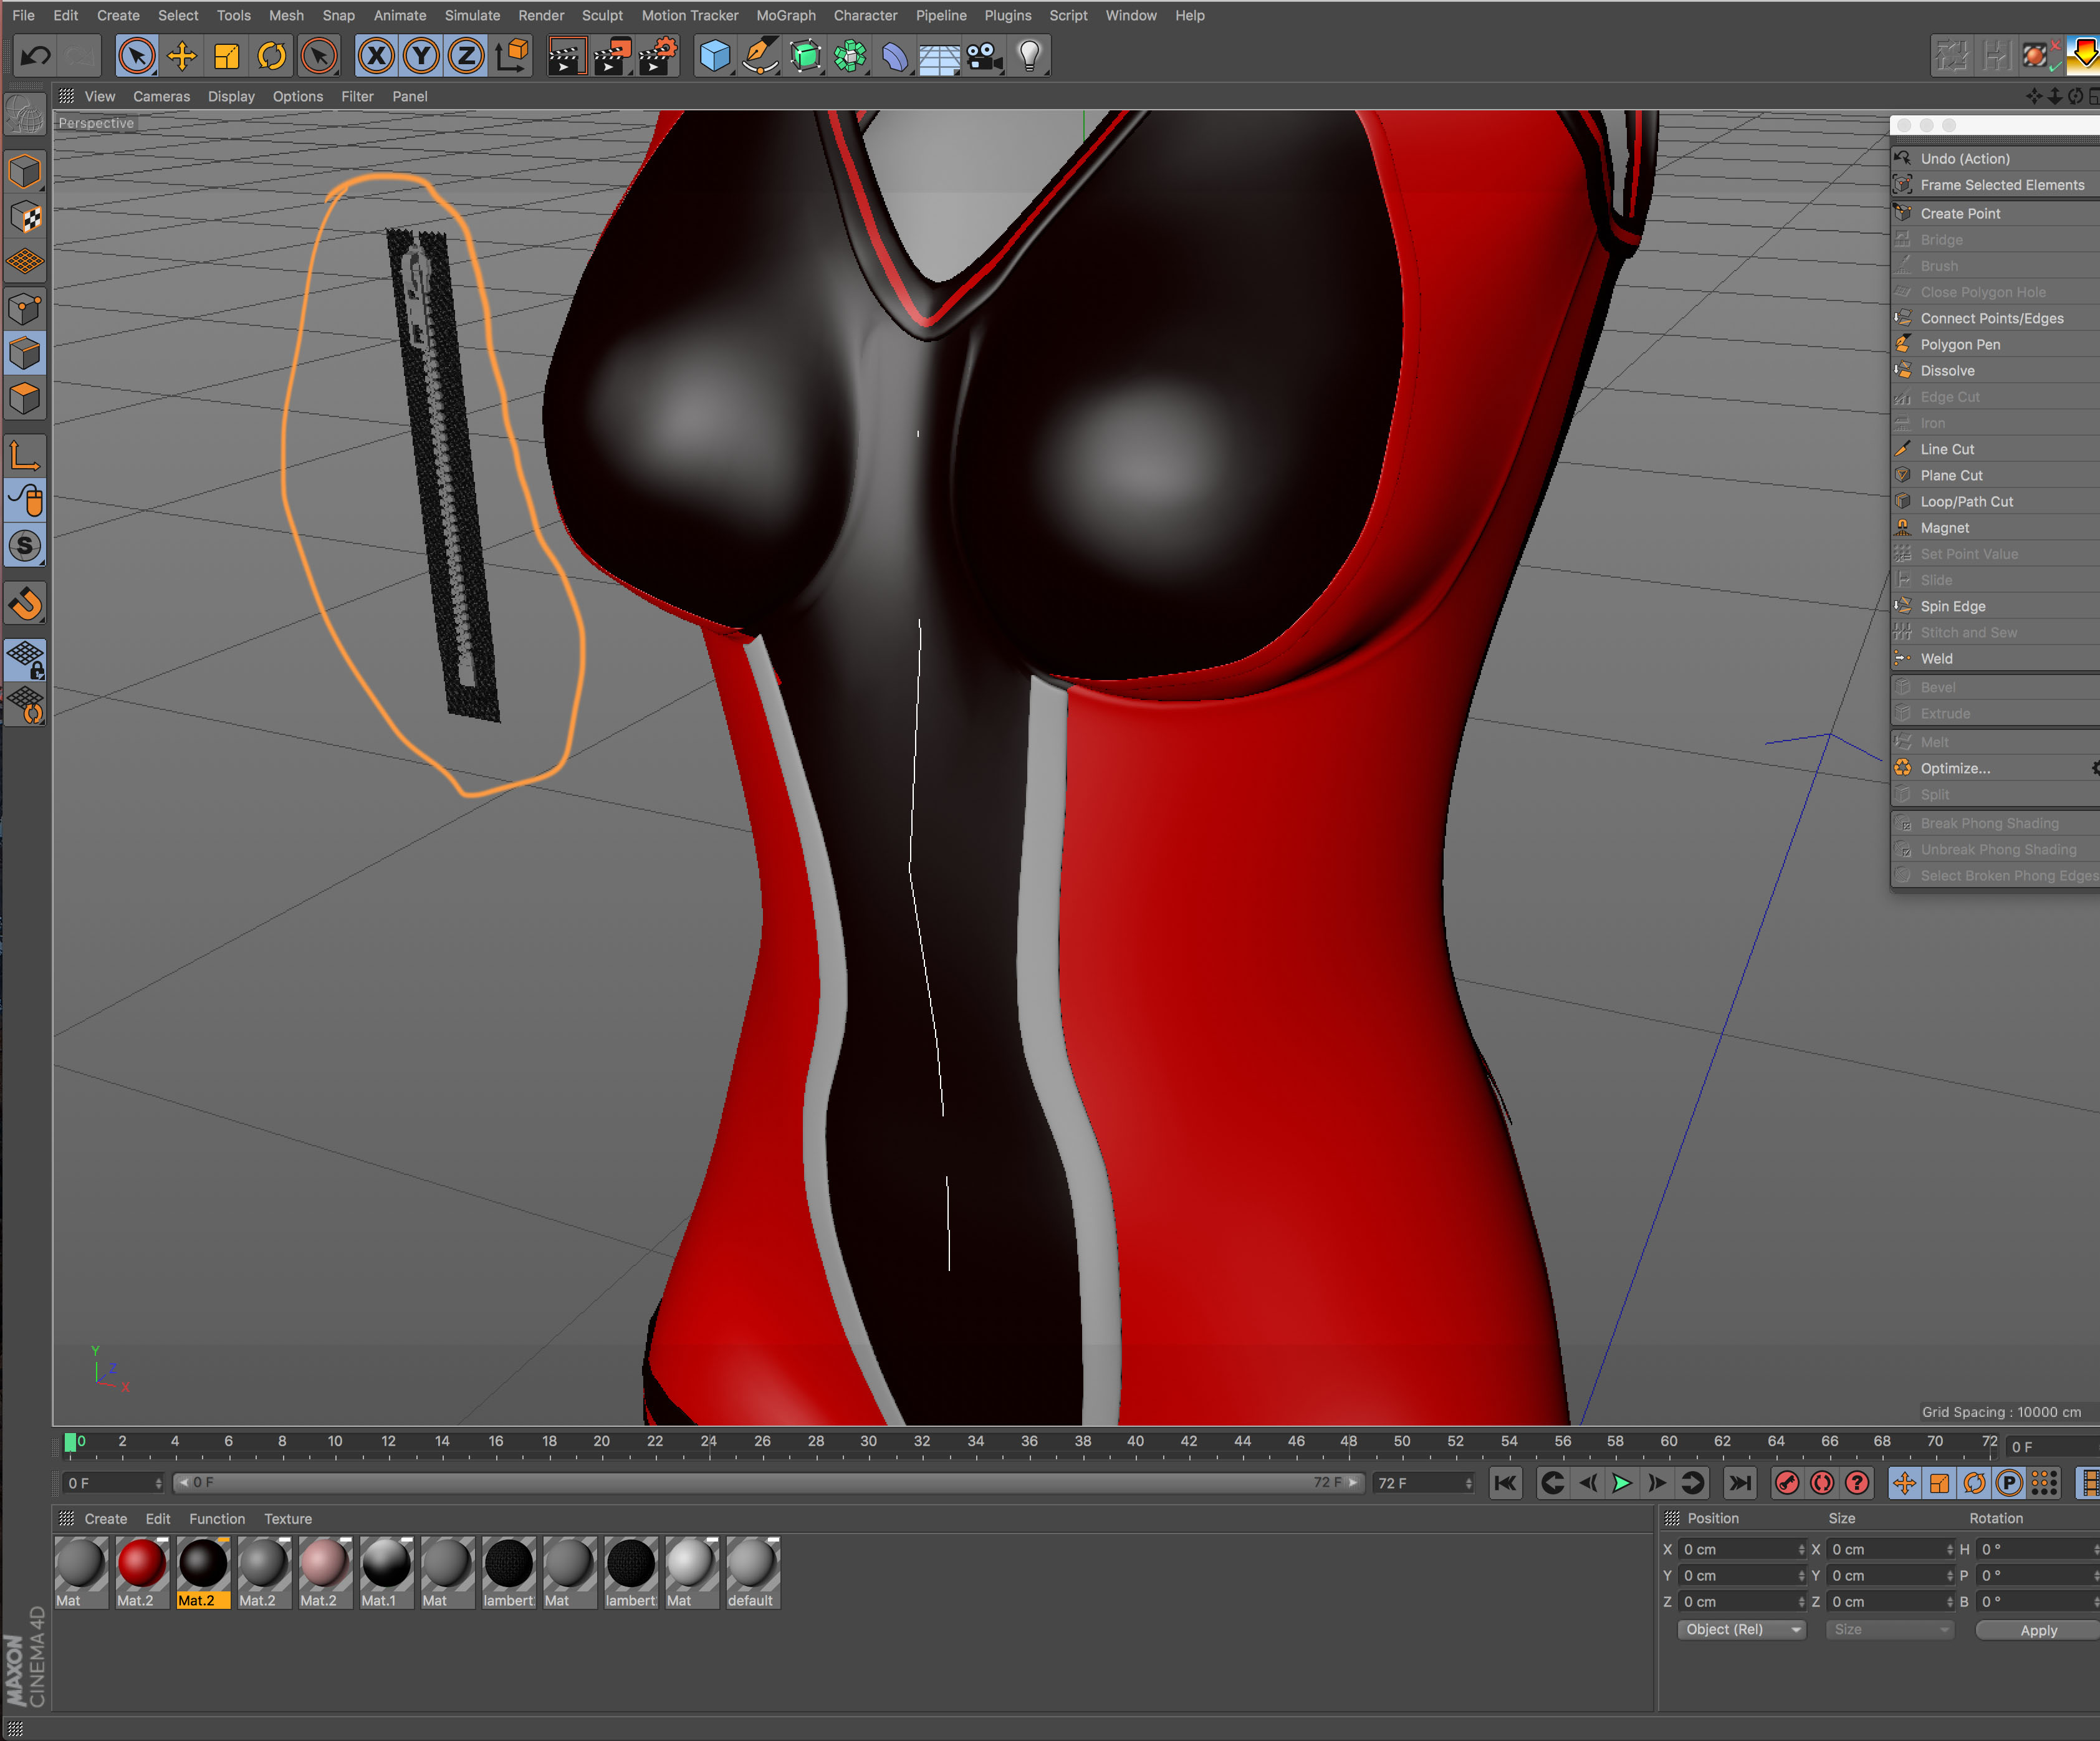Screen dimensions: 2100x1741
Task: Click end frame 72 F field
Action: 1424,1482
